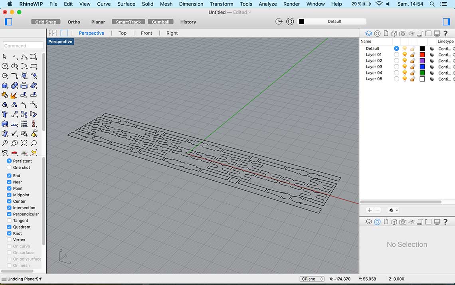Click the cube icon above layer list

[394, 34]
